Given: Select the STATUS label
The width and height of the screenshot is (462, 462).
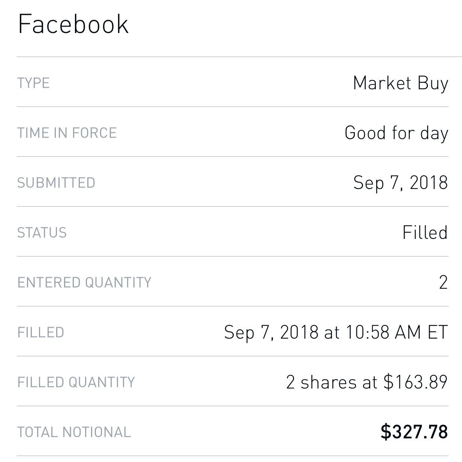Looking at the screenshot, I should [x=42, y=232].
